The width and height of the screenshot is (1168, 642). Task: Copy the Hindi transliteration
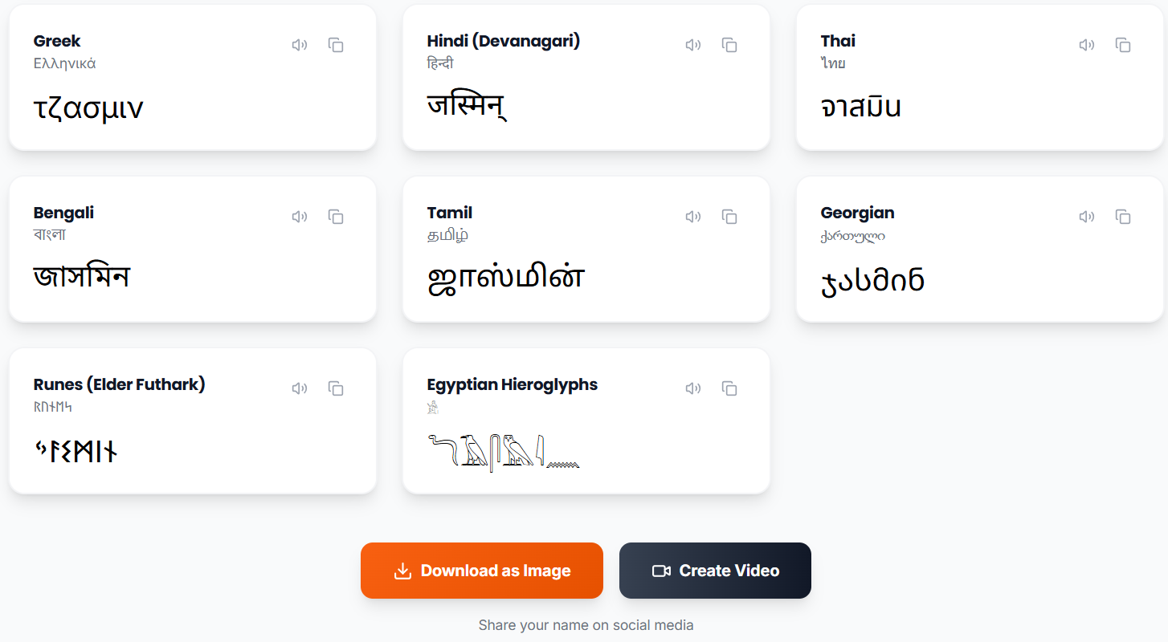coord(729,45)
